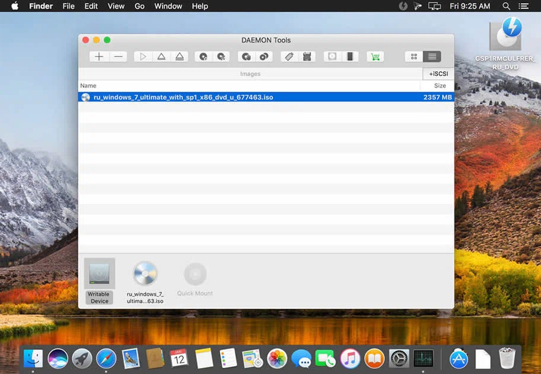This screenshot has width=541, height=374.
Task: Click the minus button to remove the image
Action: pos(118,56)
